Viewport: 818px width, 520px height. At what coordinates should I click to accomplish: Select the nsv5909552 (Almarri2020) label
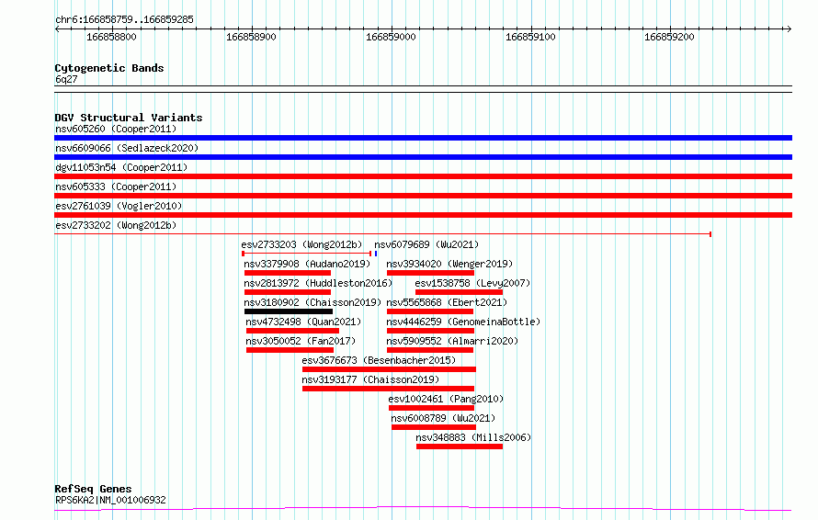tap(452, 341)
